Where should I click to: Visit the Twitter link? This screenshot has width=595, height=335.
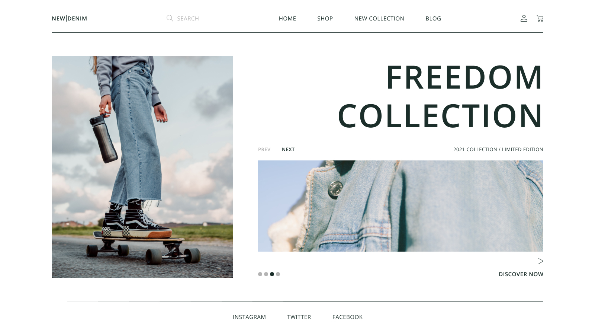(299, 317)
